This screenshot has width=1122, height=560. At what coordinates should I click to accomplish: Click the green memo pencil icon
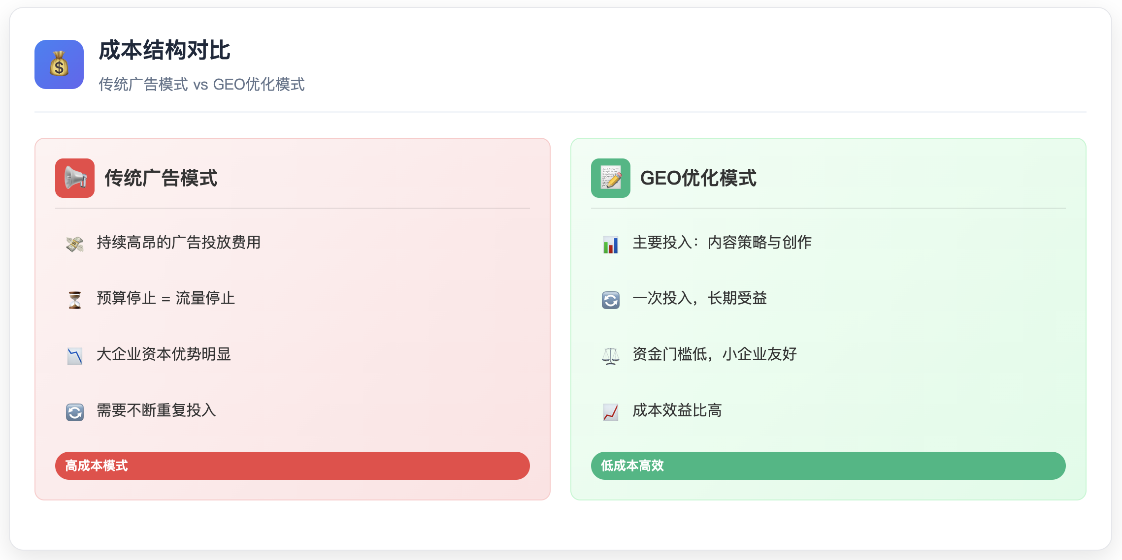(x=610, y=178)
